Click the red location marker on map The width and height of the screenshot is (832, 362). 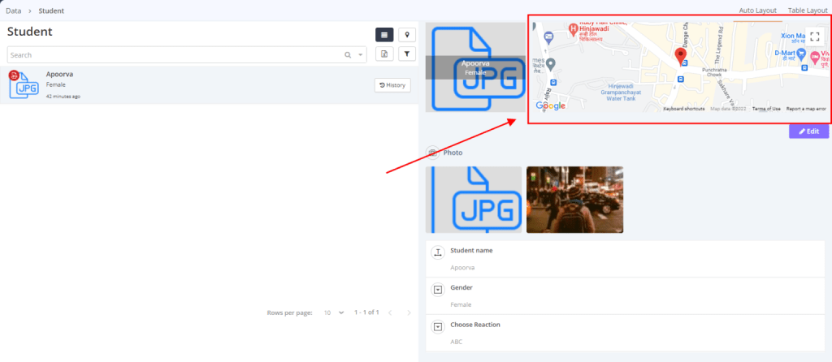tap(682, 56)
